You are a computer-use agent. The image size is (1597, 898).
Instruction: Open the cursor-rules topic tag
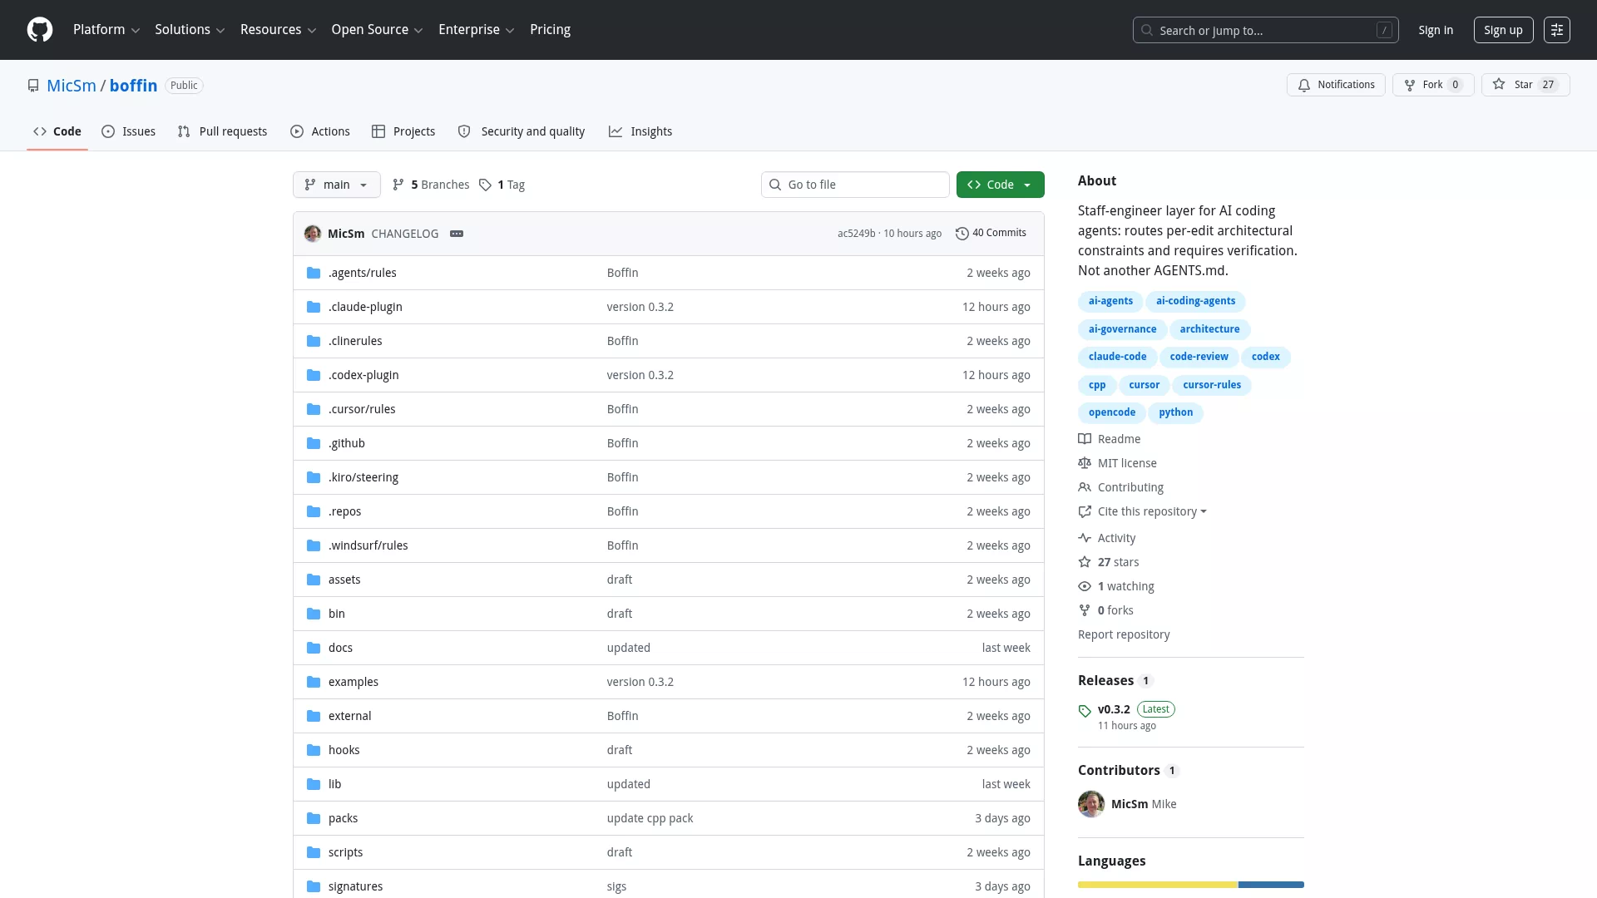1212,385
